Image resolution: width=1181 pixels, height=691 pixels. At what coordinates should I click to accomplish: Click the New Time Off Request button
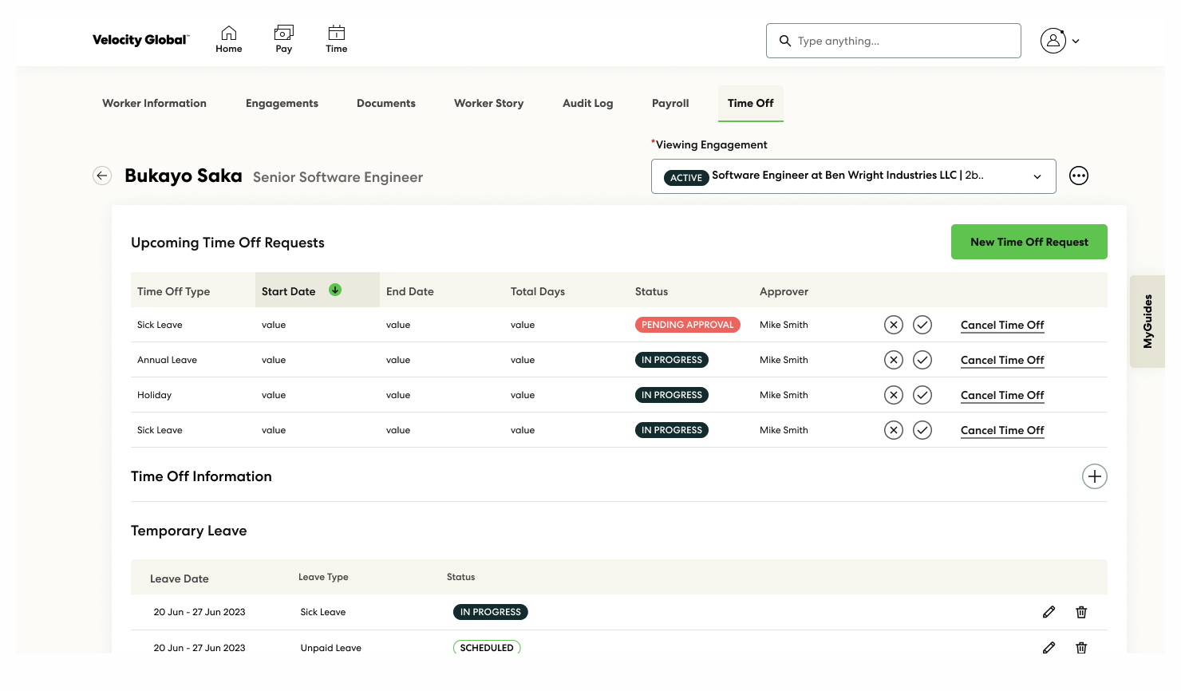pyautogui.click(x=1029, y=242)
